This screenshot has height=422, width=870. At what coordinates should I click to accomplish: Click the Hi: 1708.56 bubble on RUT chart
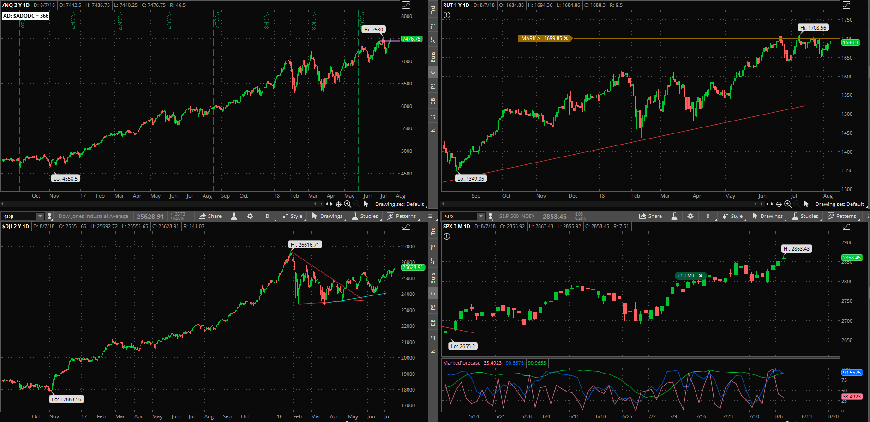tap(813, 28)
